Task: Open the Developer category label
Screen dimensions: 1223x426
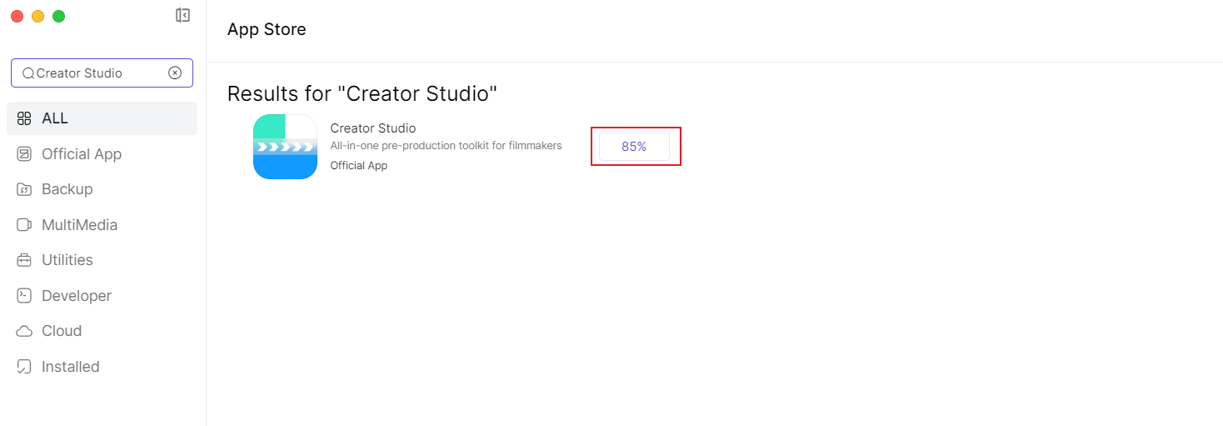Action: (77, 296)
